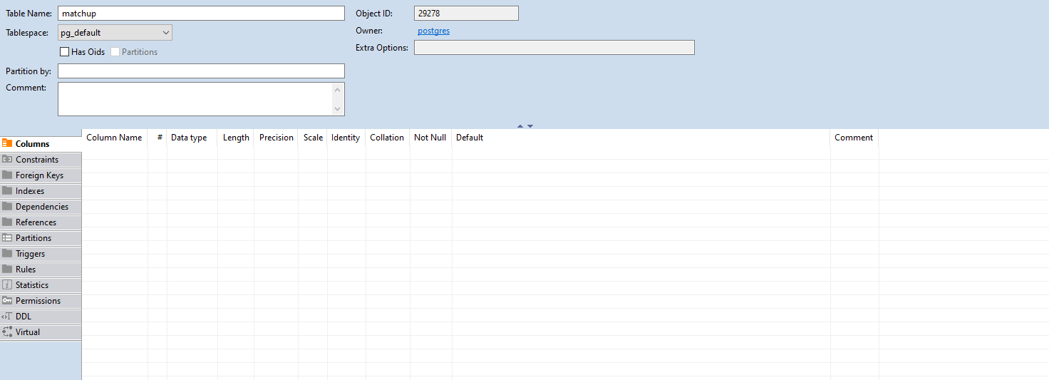Open the Columns tab
Viewport: 1049px width, 380px height.
41,144
